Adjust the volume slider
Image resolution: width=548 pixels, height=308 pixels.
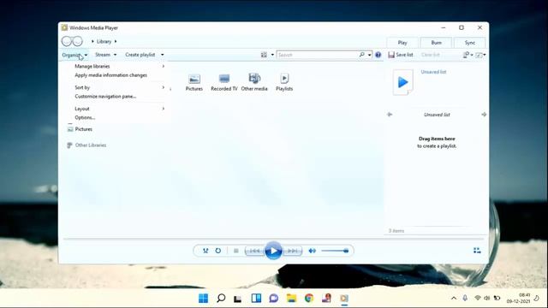pos(335,251)
